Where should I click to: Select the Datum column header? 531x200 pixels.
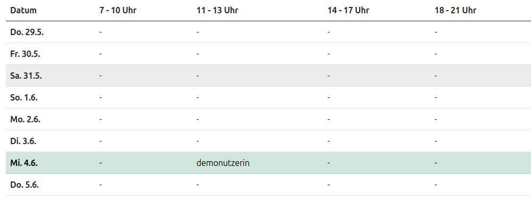coord(23,10)
